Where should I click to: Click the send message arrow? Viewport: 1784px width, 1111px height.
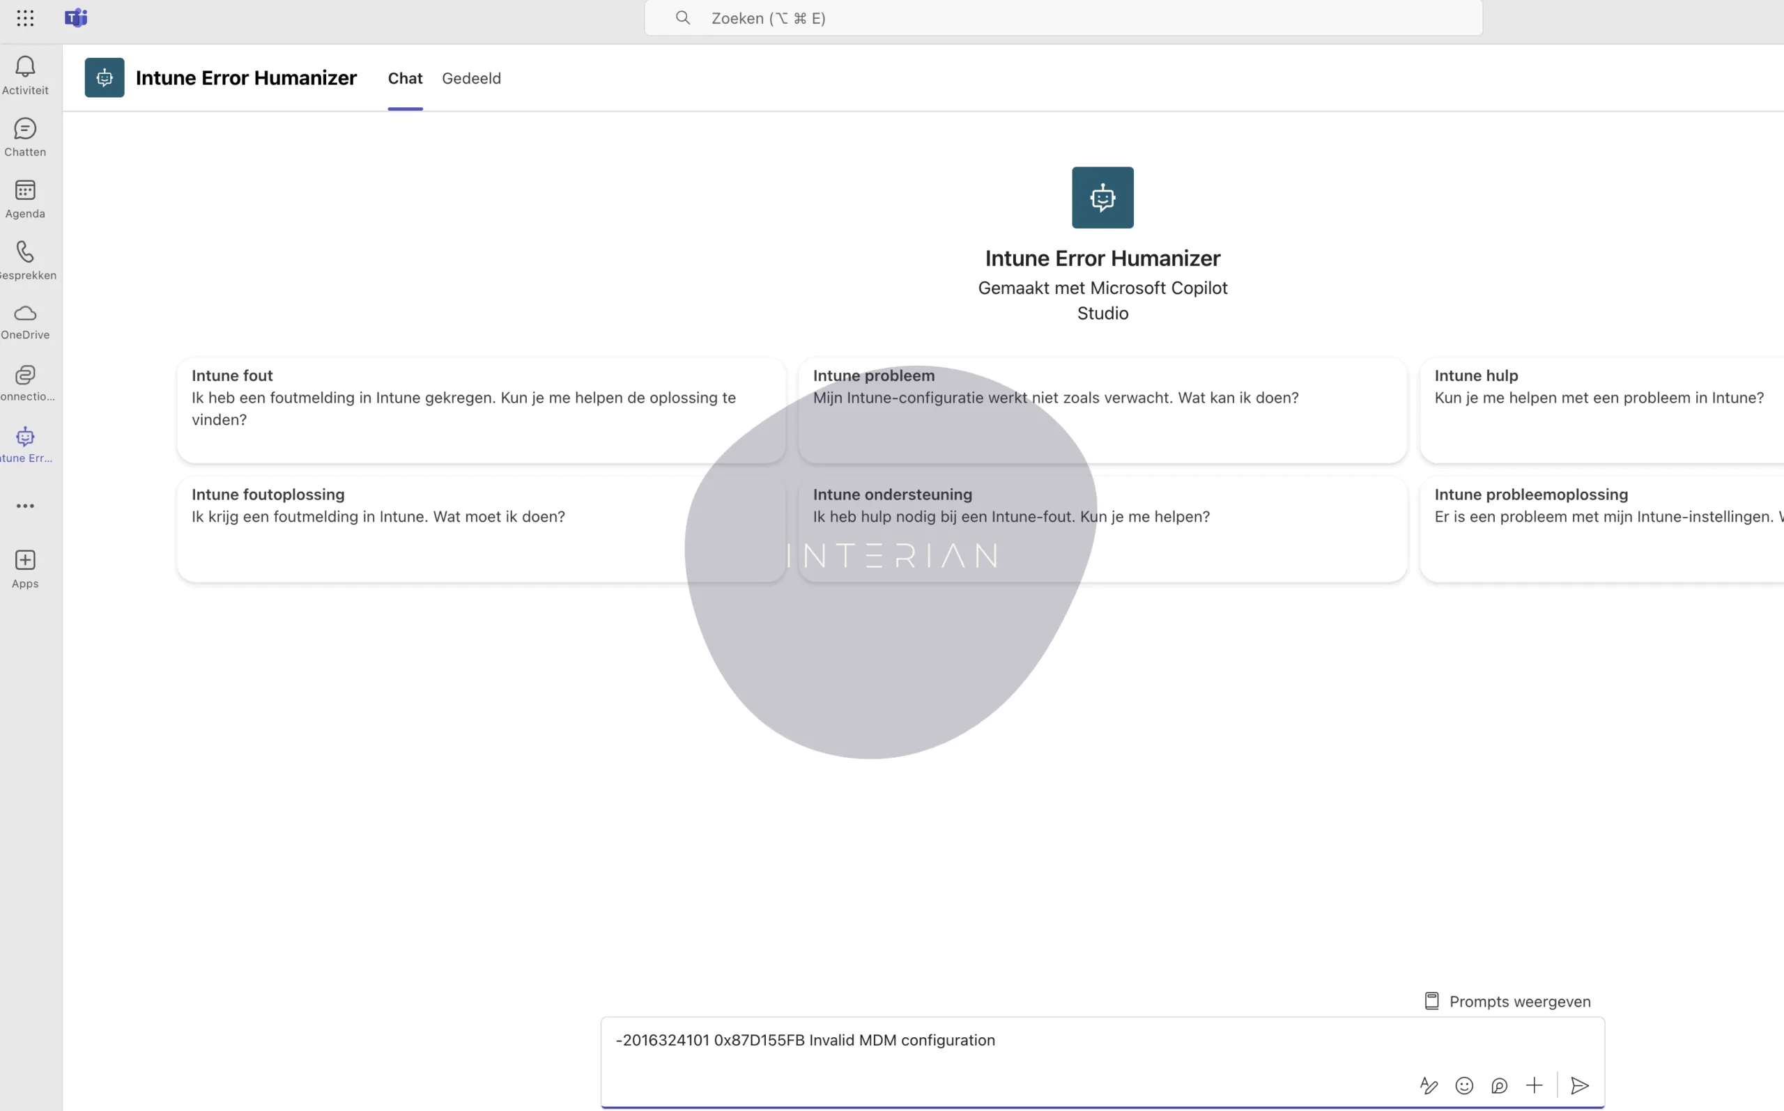[x=1579, y=1085]
